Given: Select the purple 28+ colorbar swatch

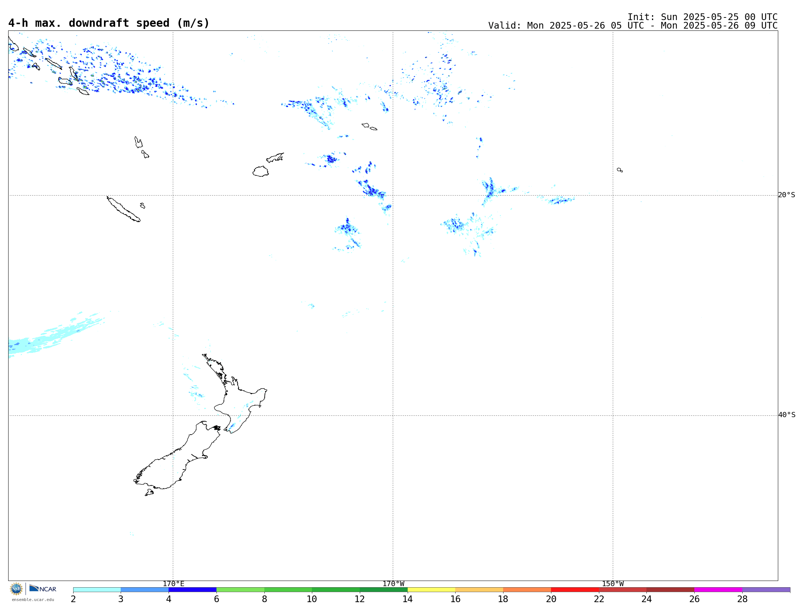Looking at the screenshot, I should [x=766, y=590].
